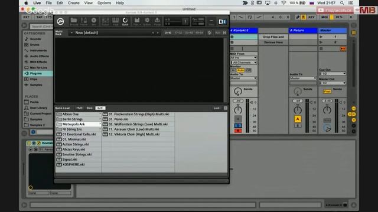Adjust the Kontakt 5 track pan knob

click(238, 110)
